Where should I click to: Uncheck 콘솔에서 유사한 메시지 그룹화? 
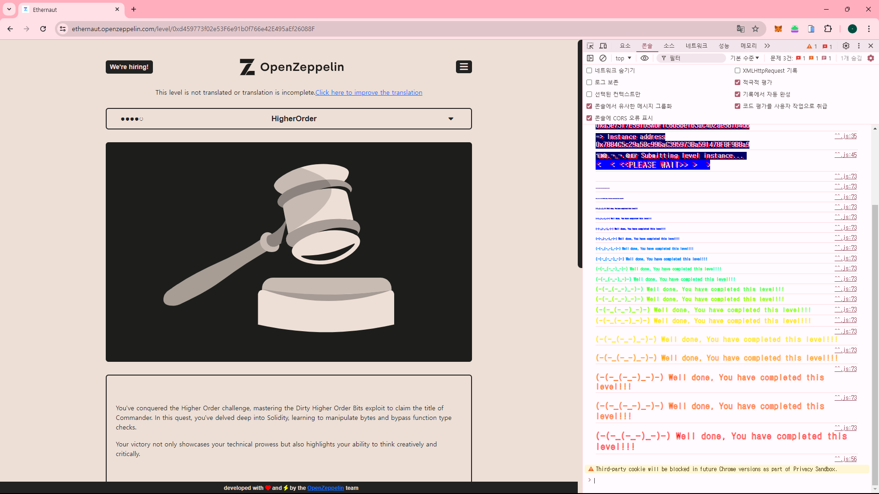pyautogui.click(x=589, y=106)
